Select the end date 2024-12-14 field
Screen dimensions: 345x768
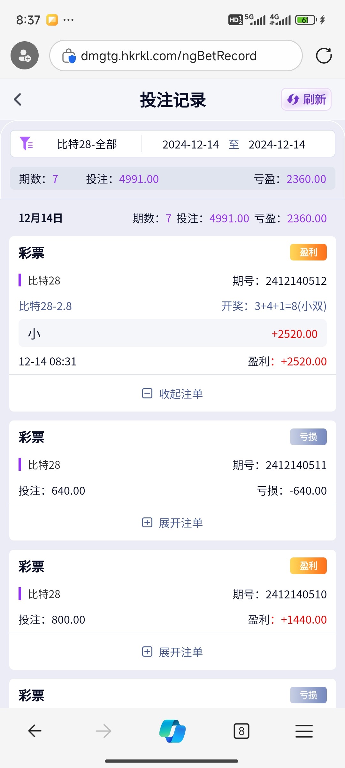pos(277,145)
